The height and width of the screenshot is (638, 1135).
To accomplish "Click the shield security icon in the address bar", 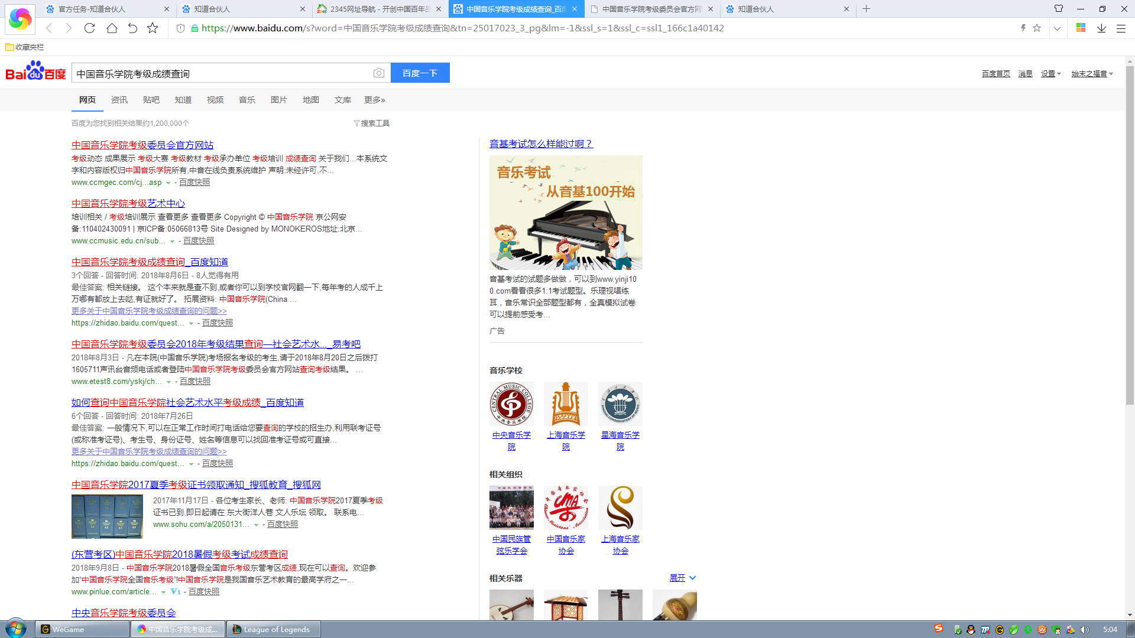I will click(x=181, y=28).
